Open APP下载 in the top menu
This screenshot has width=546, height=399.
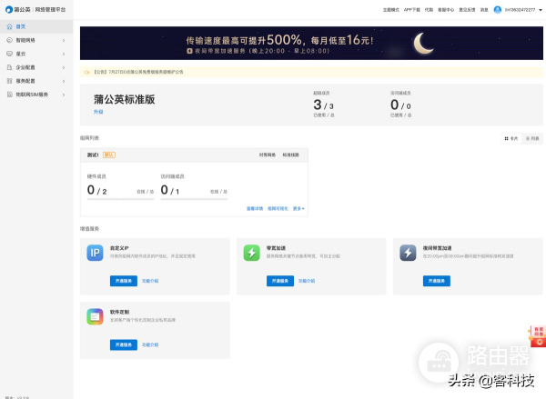tap(410, 9)
